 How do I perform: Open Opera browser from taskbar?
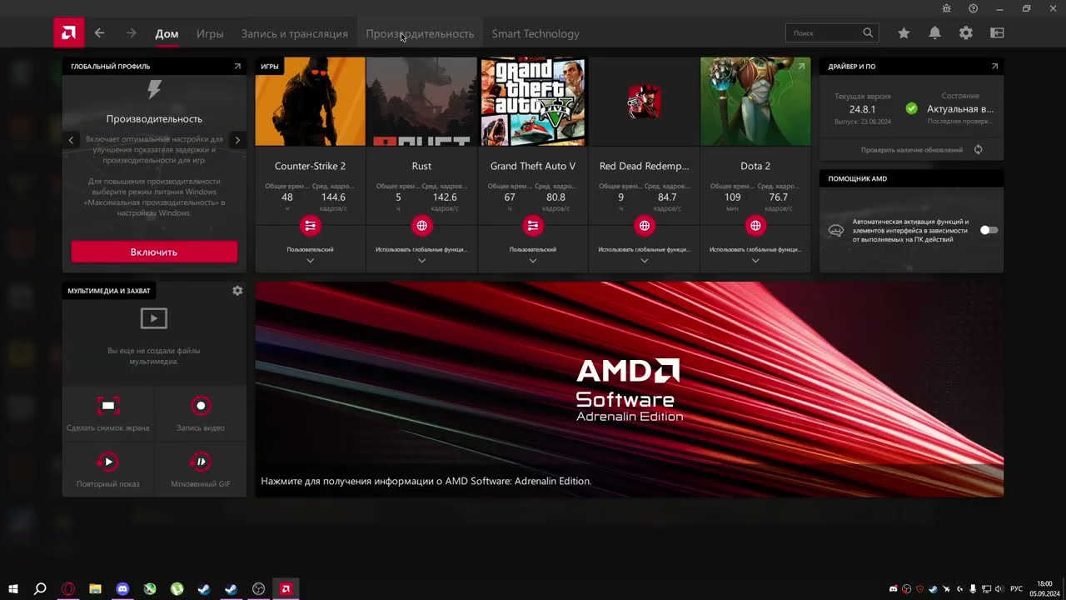point(68,589)
